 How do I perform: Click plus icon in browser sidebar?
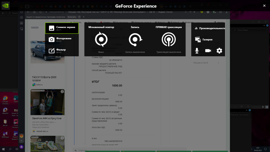21,141
